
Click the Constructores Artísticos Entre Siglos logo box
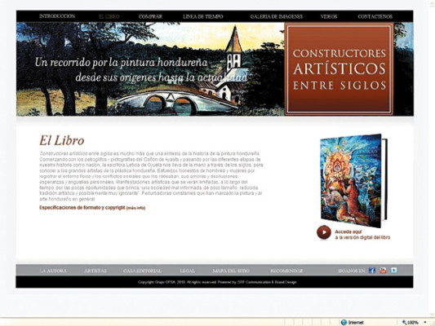pyautogui.click(x=339, y=69)
